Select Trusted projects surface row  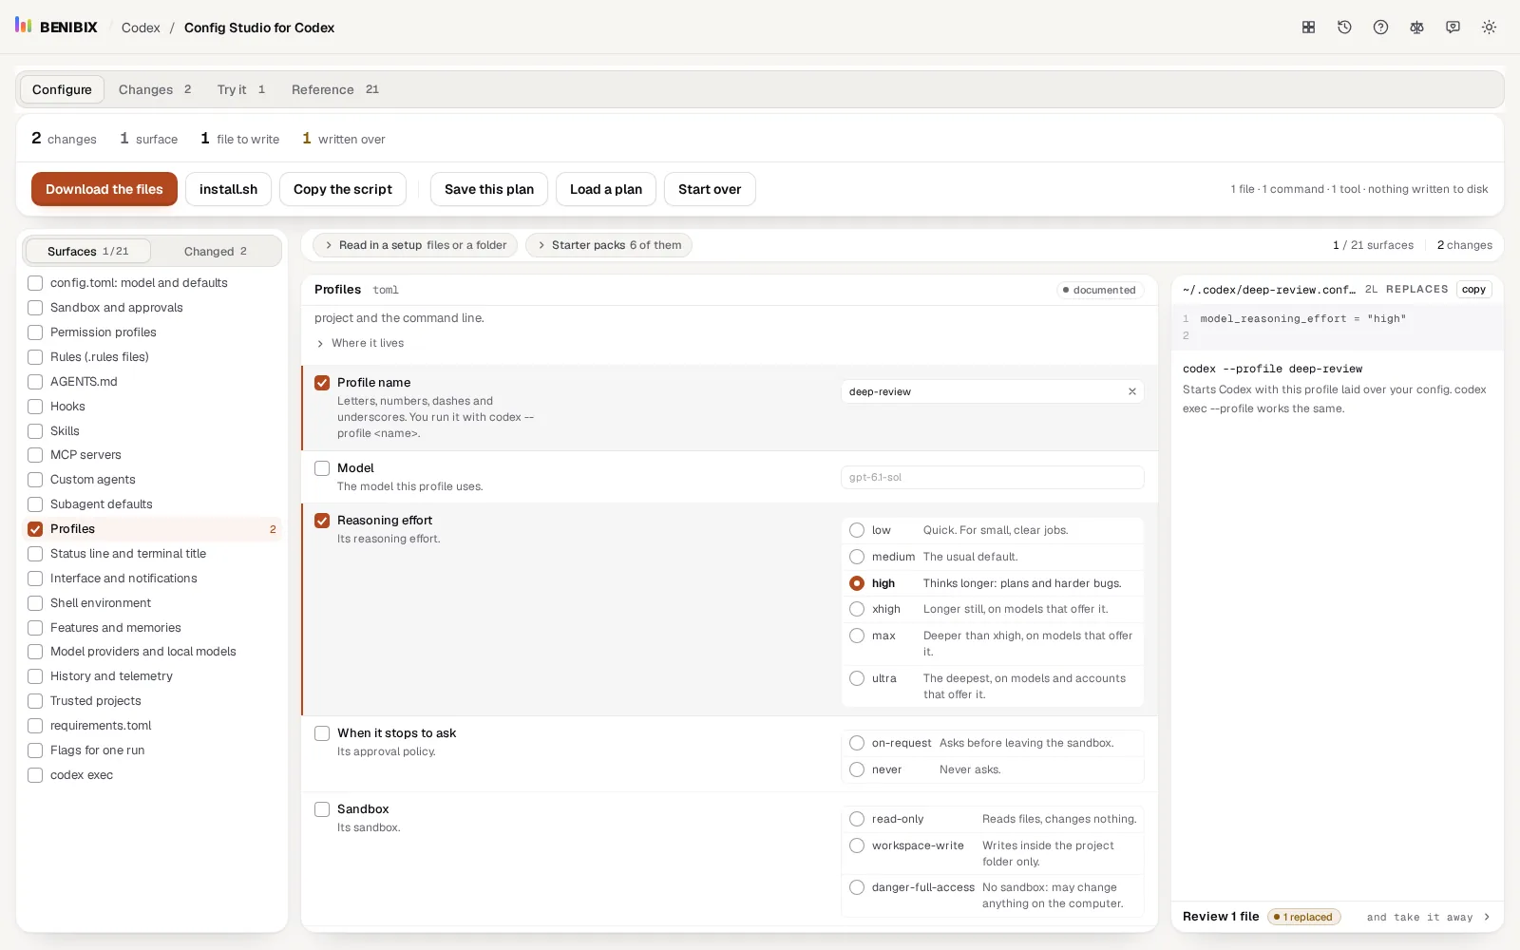coord(152,701)
